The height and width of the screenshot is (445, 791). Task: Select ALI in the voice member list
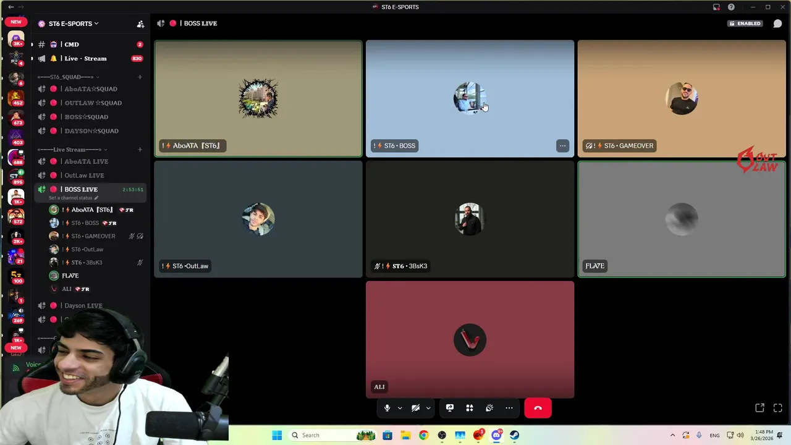[x=97, y=289]
